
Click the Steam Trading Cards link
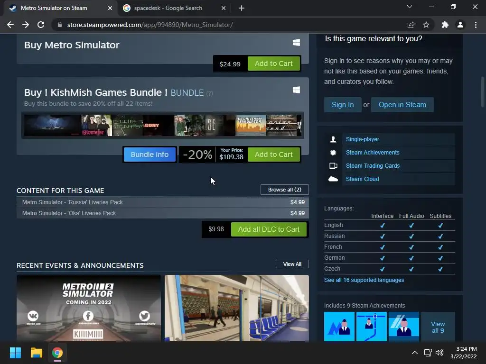pyautogui.click(x=373, y=166)
